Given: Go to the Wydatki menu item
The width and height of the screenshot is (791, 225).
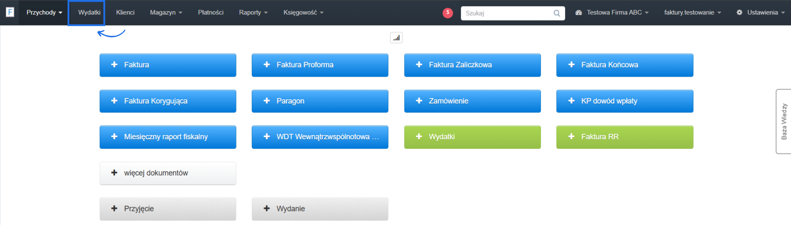Looking at the screenshot, I should (x=89, y=12).
